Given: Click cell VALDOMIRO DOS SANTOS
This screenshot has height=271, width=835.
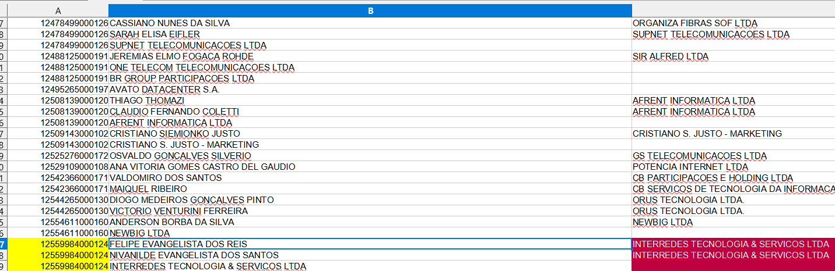Looking at the screenshot, I should click(x=370, y=178).
